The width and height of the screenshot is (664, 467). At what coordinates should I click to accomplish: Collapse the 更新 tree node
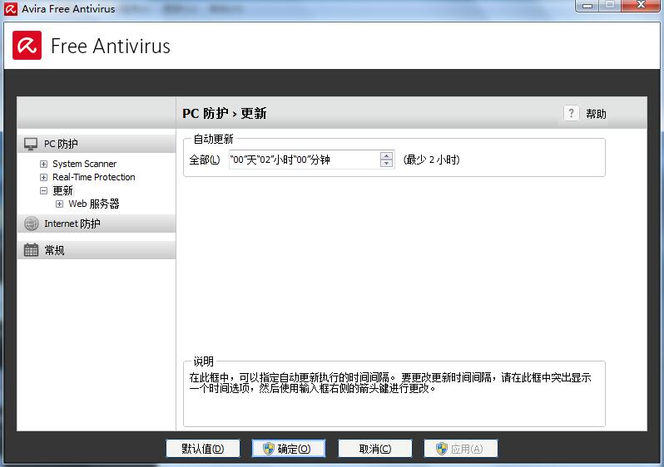point(44,190)
